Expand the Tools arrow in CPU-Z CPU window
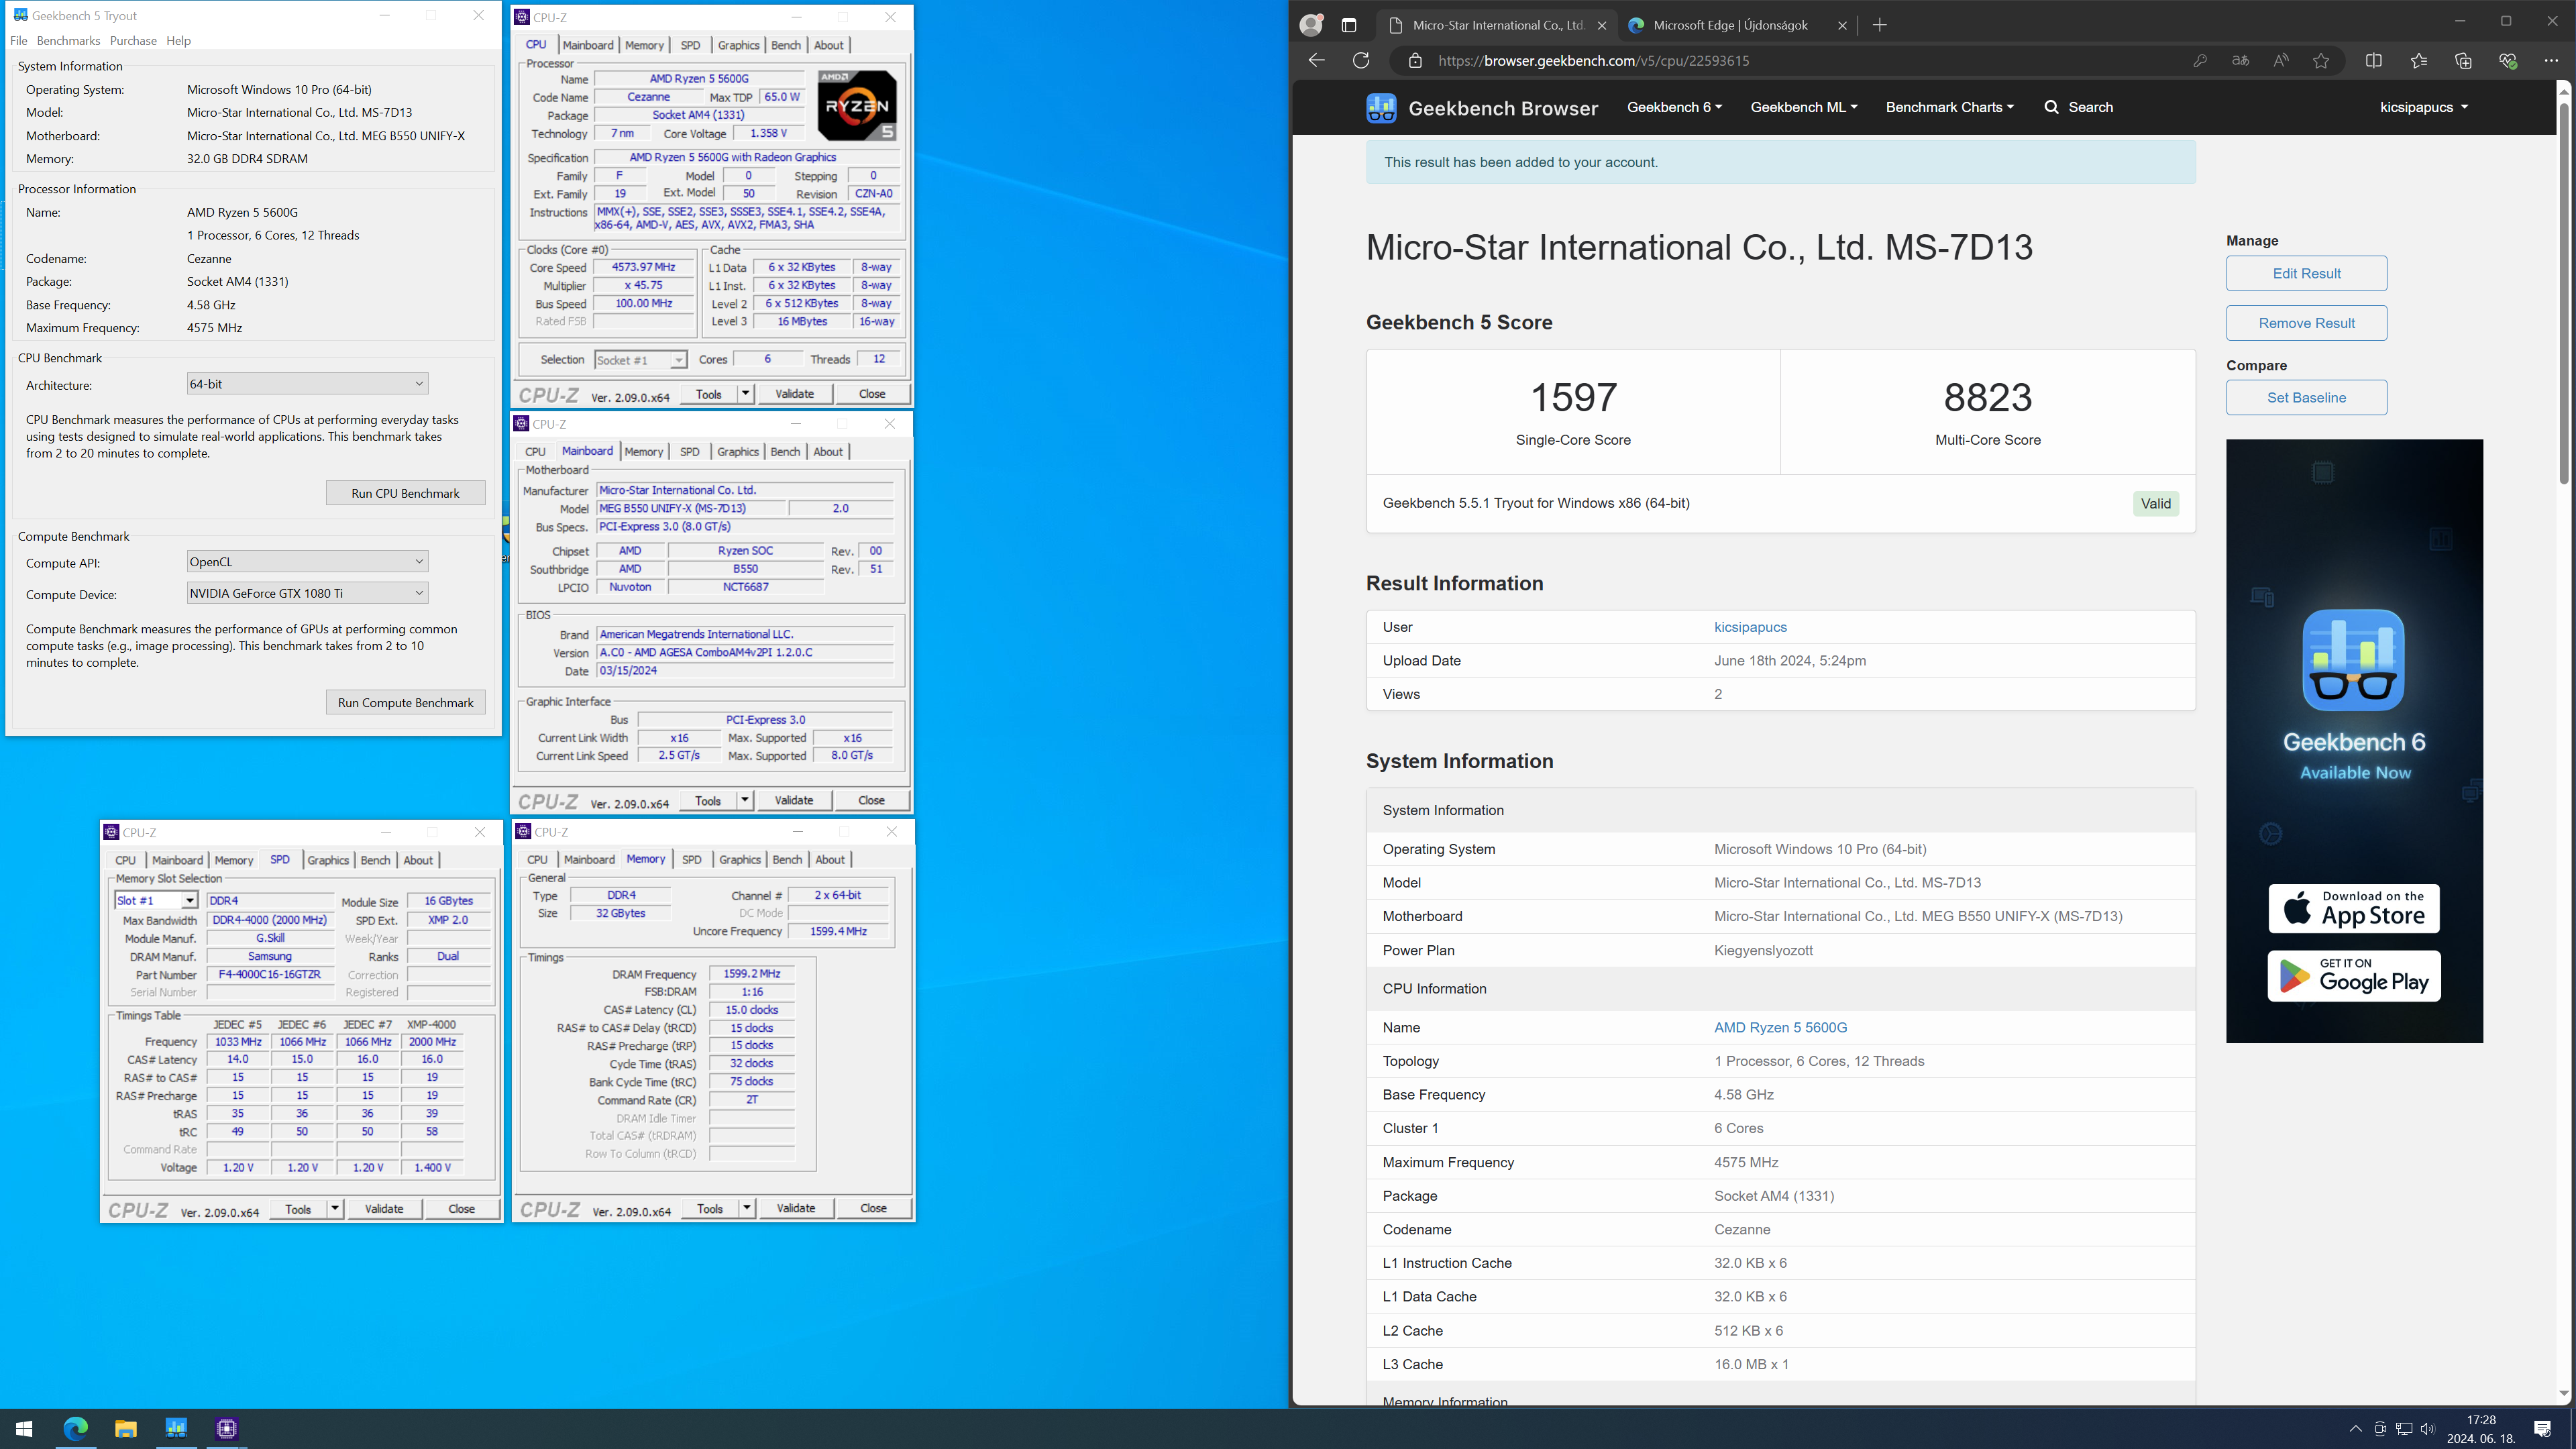 [x=745, y=394]
